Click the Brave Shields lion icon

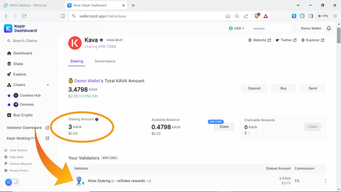[x=257, y=16]
